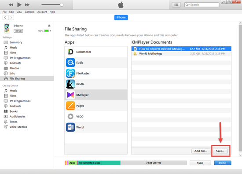Click the rewind playback button
Screen dimensions: 242x174
[11, 5]
